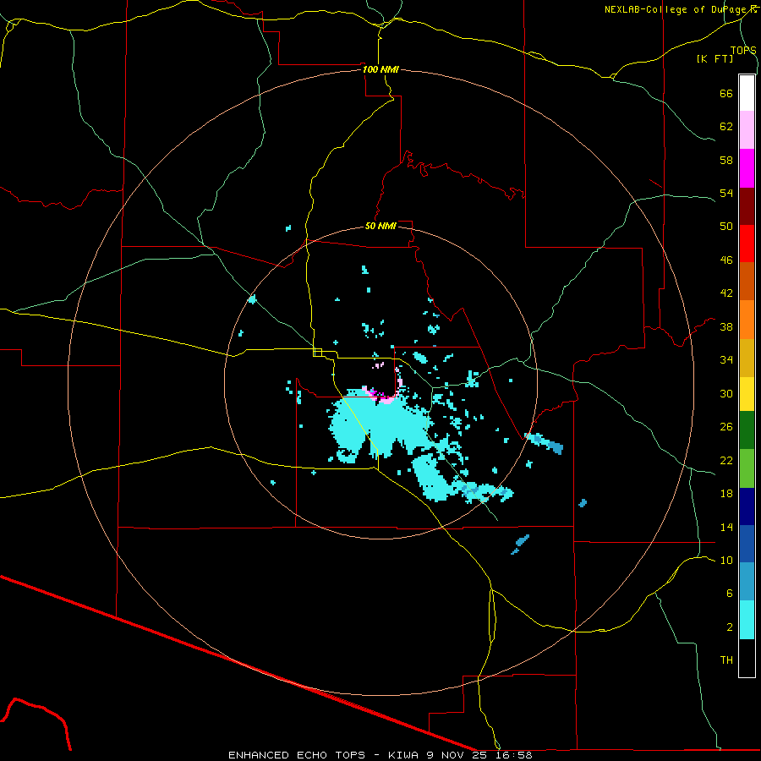This screenshot has width=761, height=761.
Task: Click the '50 NMI' range ring label
Action: coord(380,226)
